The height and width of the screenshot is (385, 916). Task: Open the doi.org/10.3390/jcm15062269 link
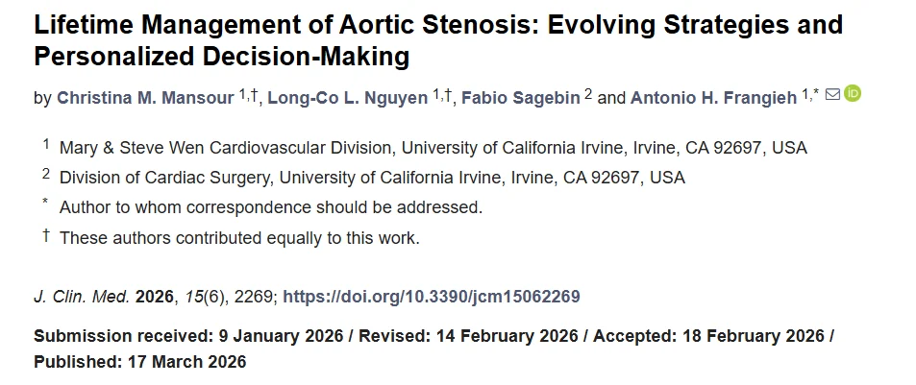coord(432,297)
